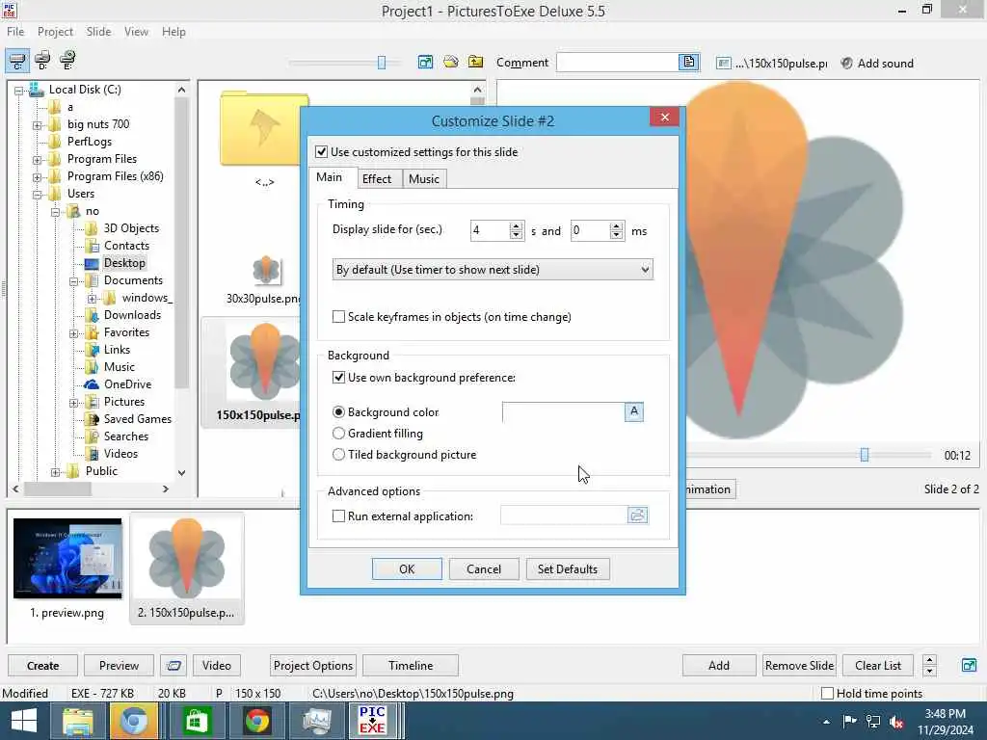Launch Google Chrome from taskbar
The height and width of the screenshot is (740, 987).
(x=257, y=721)
